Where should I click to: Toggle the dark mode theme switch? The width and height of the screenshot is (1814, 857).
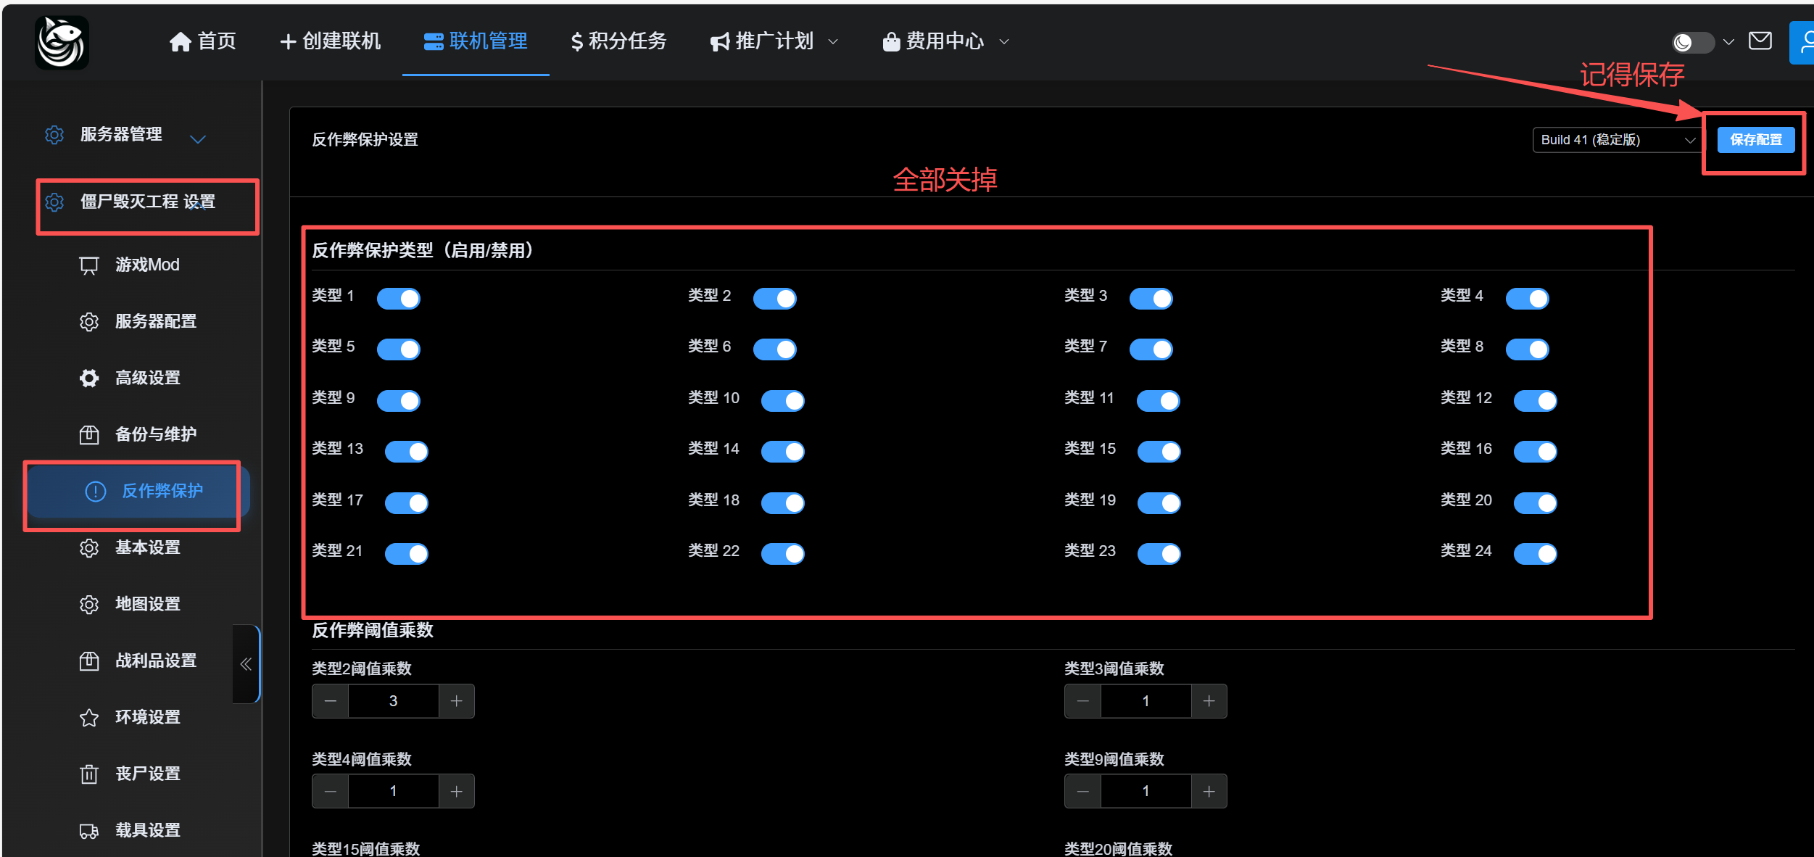[x=1692, y=42]
